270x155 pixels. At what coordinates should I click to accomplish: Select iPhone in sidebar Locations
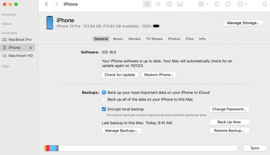point(18,48)
